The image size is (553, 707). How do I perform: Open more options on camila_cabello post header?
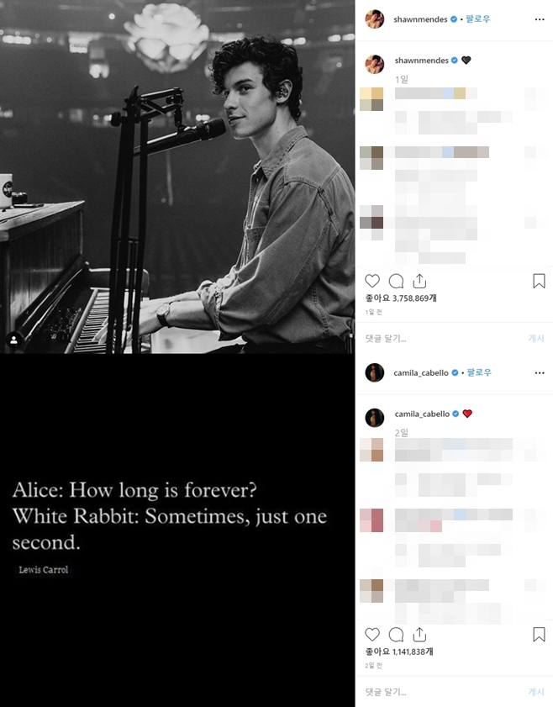[x=540, y=373]
